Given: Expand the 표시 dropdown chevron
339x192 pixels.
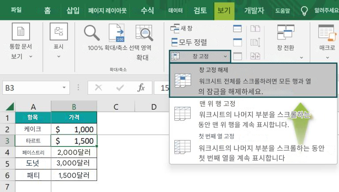Looking at the screenshot, I should [x=59, y=57].
